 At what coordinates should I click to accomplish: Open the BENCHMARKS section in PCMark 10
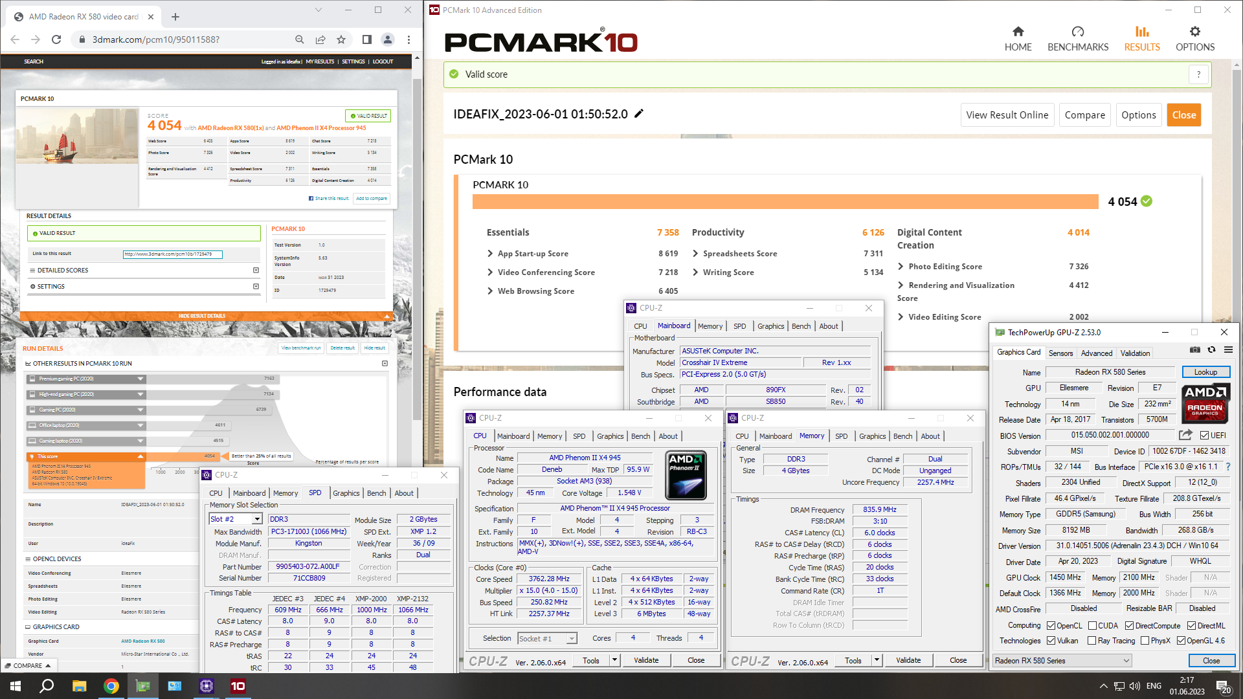[1078, 39]
